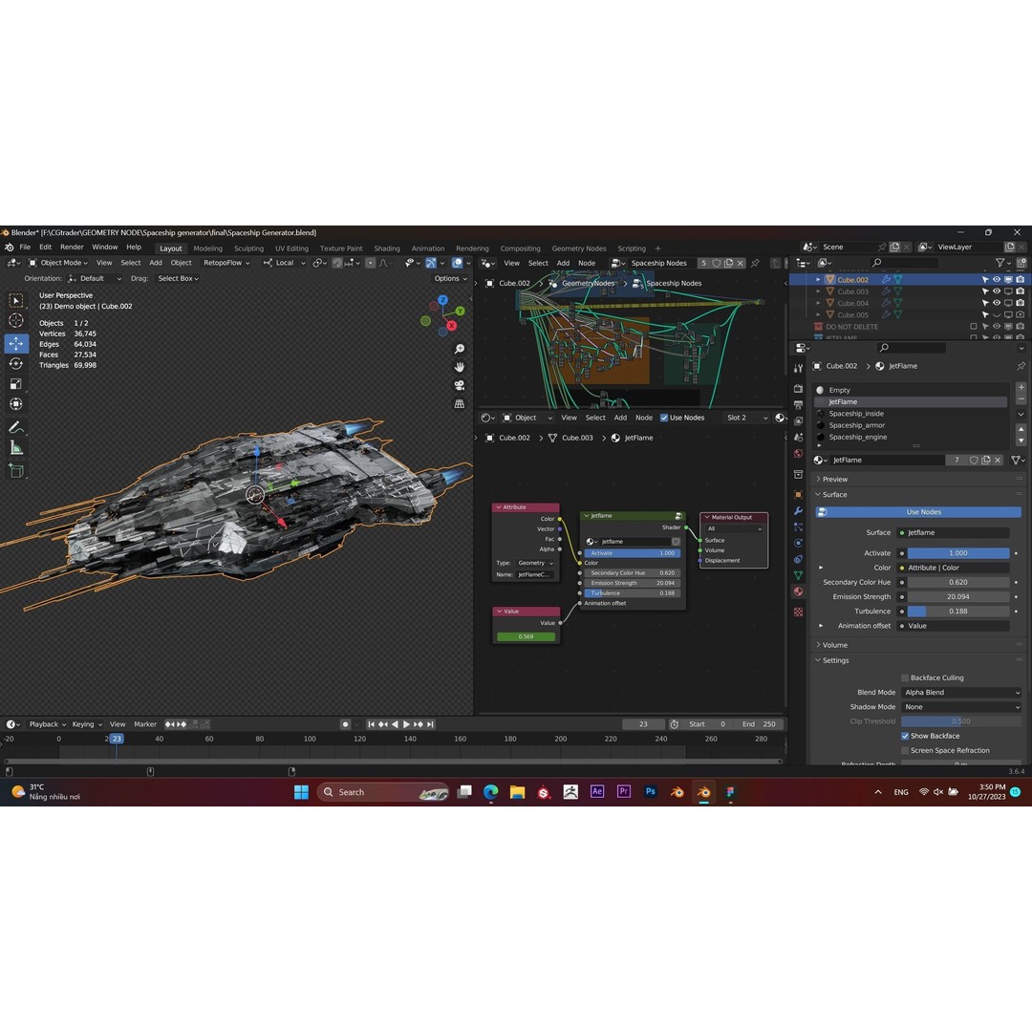Select the Rotate tool

(16, 363)
